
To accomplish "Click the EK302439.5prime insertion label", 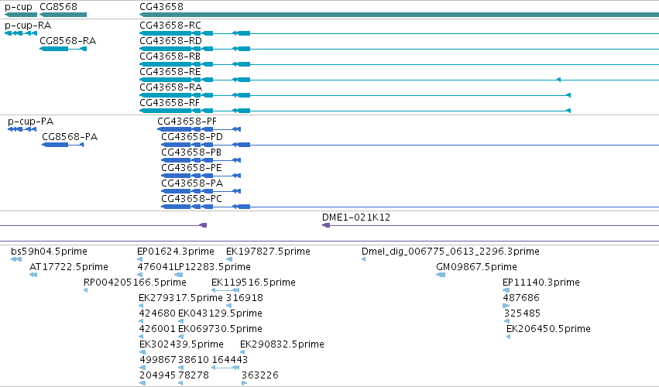I will click(181, 344).
